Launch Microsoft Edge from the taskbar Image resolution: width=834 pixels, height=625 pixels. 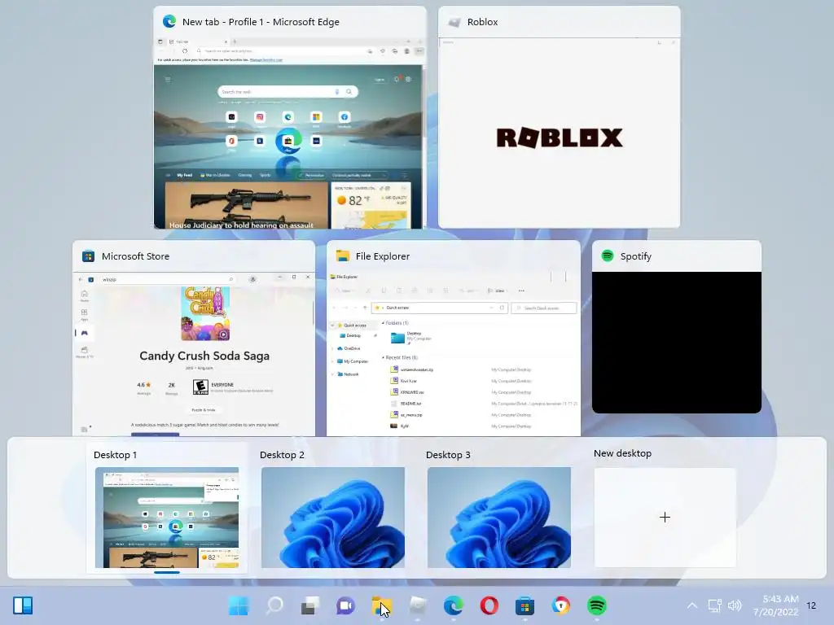coord(453,605)
